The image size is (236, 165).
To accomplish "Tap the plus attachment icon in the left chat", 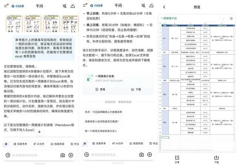I will click(x=71, y=155).
